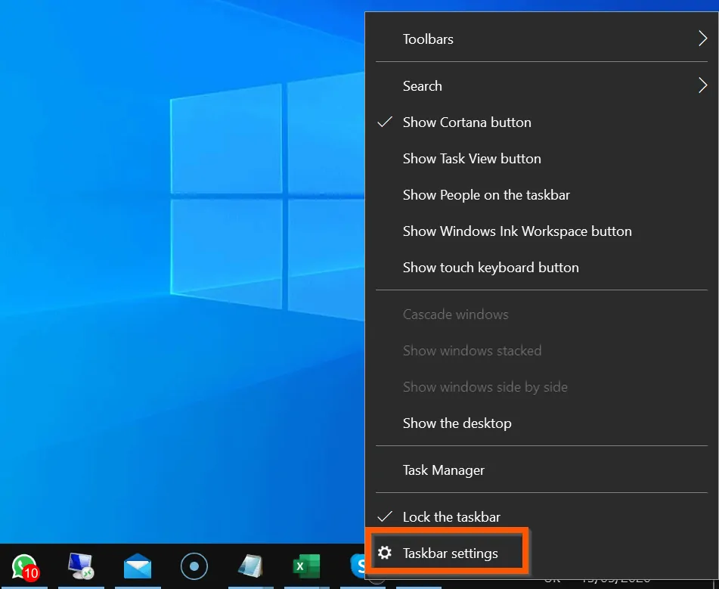The width and height of the screenshot is (719, 589).
Task: Open the Notepad taskbar icon
Action: pos(250,566)
